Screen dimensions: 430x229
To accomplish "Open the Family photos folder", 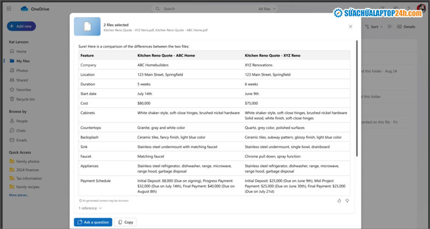I will pos(28,161).
